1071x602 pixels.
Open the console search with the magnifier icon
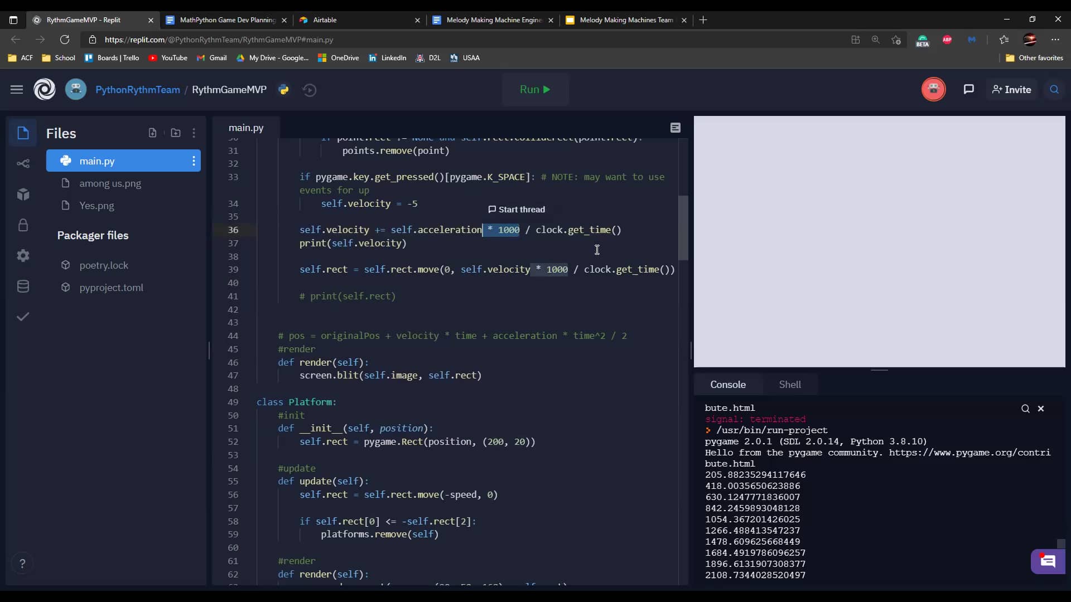(1026, 409)
